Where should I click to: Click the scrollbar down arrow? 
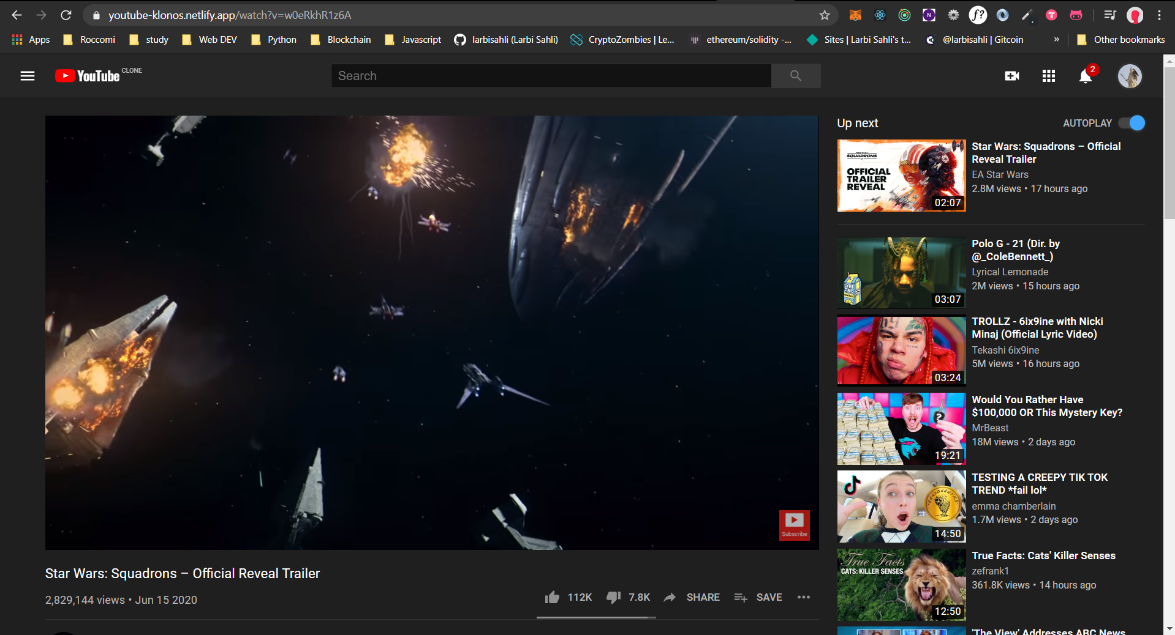(x=1169, y=629)
